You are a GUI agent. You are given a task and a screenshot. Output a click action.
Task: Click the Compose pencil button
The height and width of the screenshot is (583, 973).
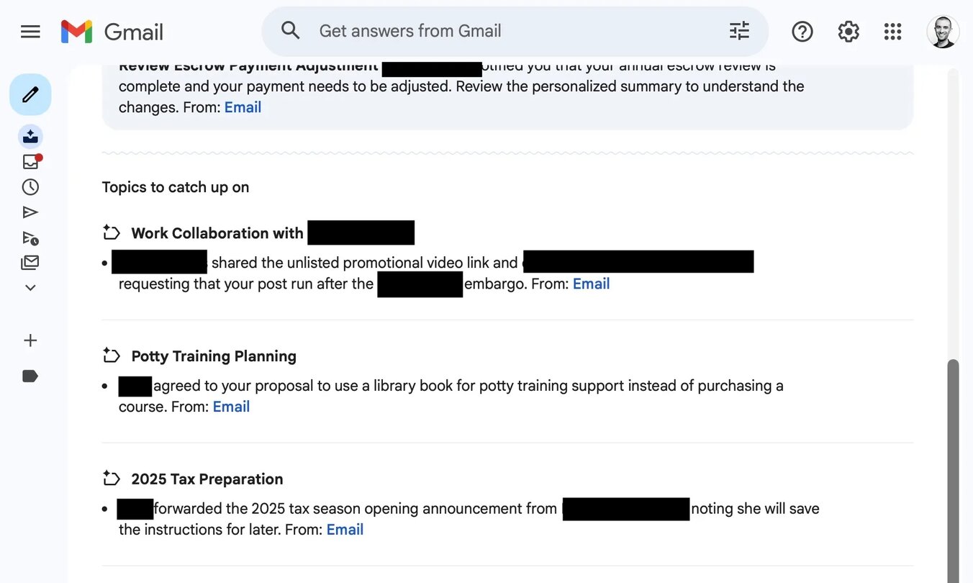point(30,94)
